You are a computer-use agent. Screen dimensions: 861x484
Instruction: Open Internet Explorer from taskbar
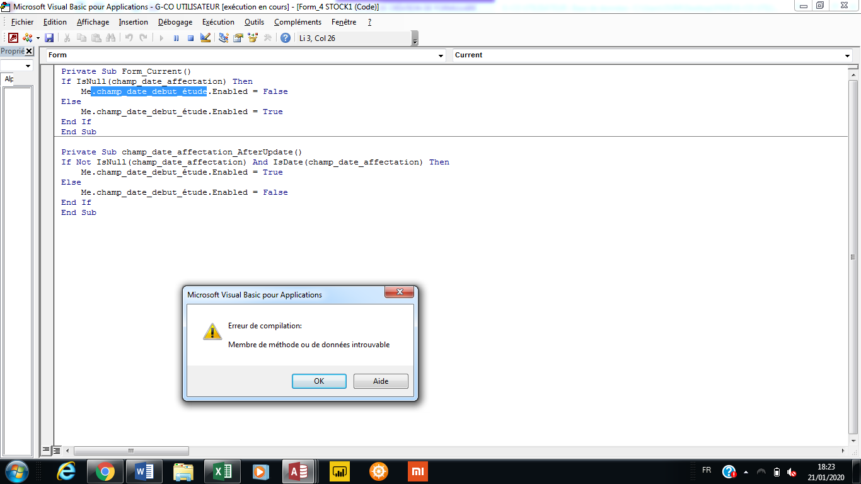point(66,471)
